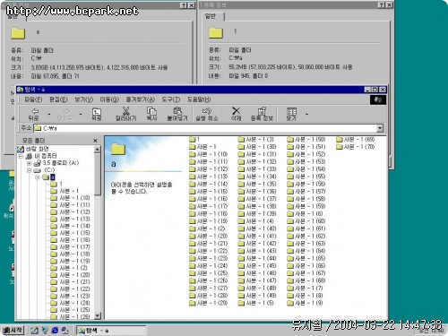Click the Windows logo throbber in Explorer
The width and height of the screenshot is (448, 336).
point(378,100)
